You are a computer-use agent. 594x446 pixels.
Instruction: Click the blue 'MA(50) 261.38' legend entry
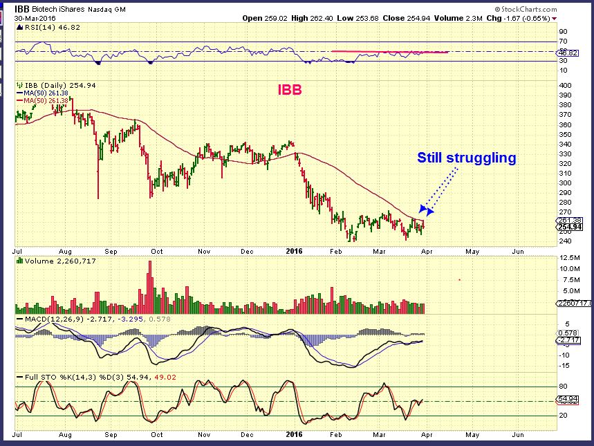click(x=42, y=93)
